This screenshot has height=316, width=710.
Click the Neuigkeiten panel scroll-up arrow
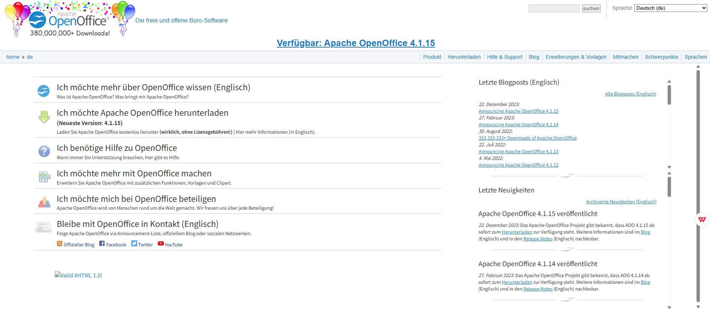[669, 173]
